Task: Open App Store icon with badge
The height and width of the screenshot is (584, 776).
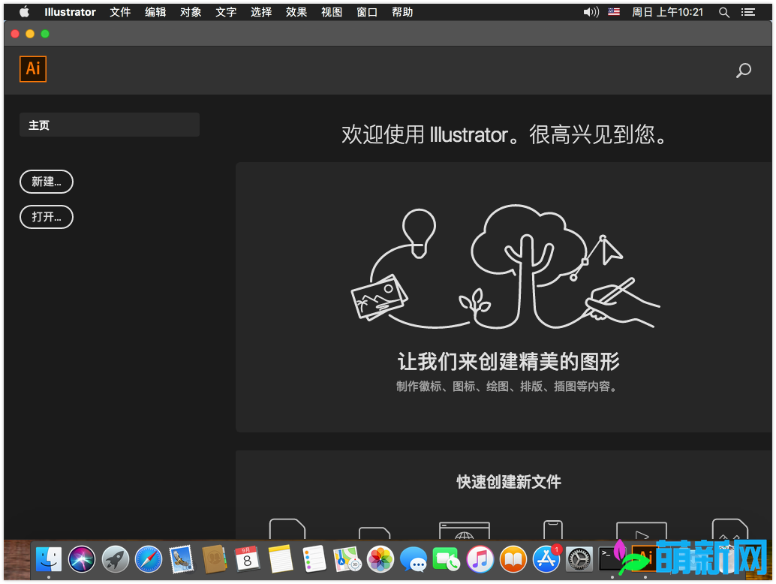Action: tap(546, 560)
